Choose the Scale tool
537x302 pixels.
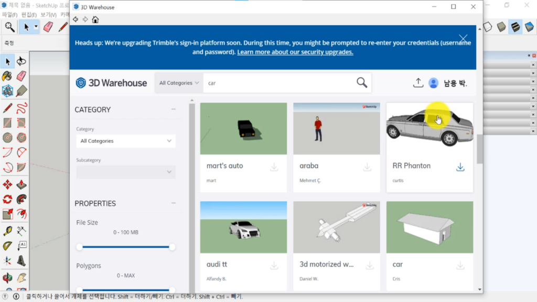[x=7, y=214]
